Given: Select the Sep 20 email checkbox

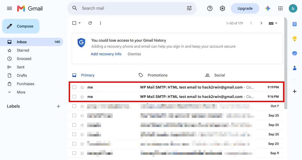Looking at the screenshot, I should tap(74, 144).
